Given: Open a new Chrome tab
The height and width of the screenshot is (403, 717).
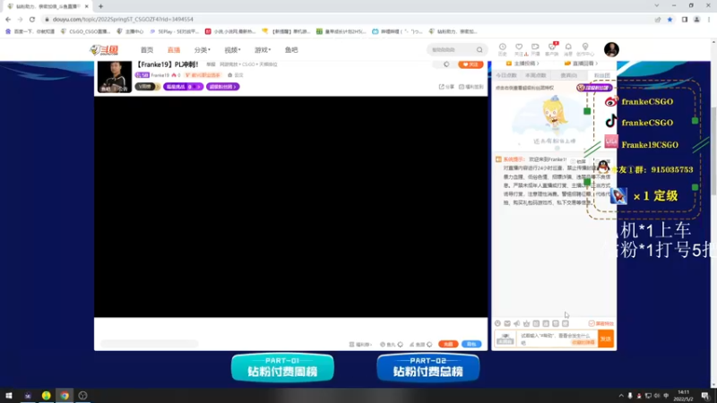Looking at the screenshot, I should [100, 6].
